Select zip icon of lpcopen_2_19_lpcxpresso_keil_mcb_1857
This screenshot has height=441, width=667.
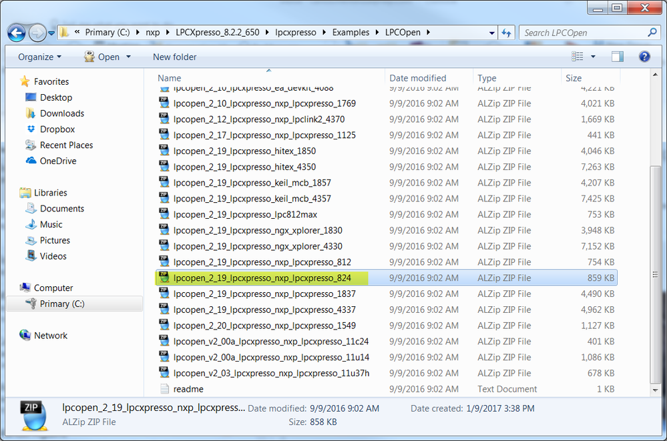tap(164, 182)
